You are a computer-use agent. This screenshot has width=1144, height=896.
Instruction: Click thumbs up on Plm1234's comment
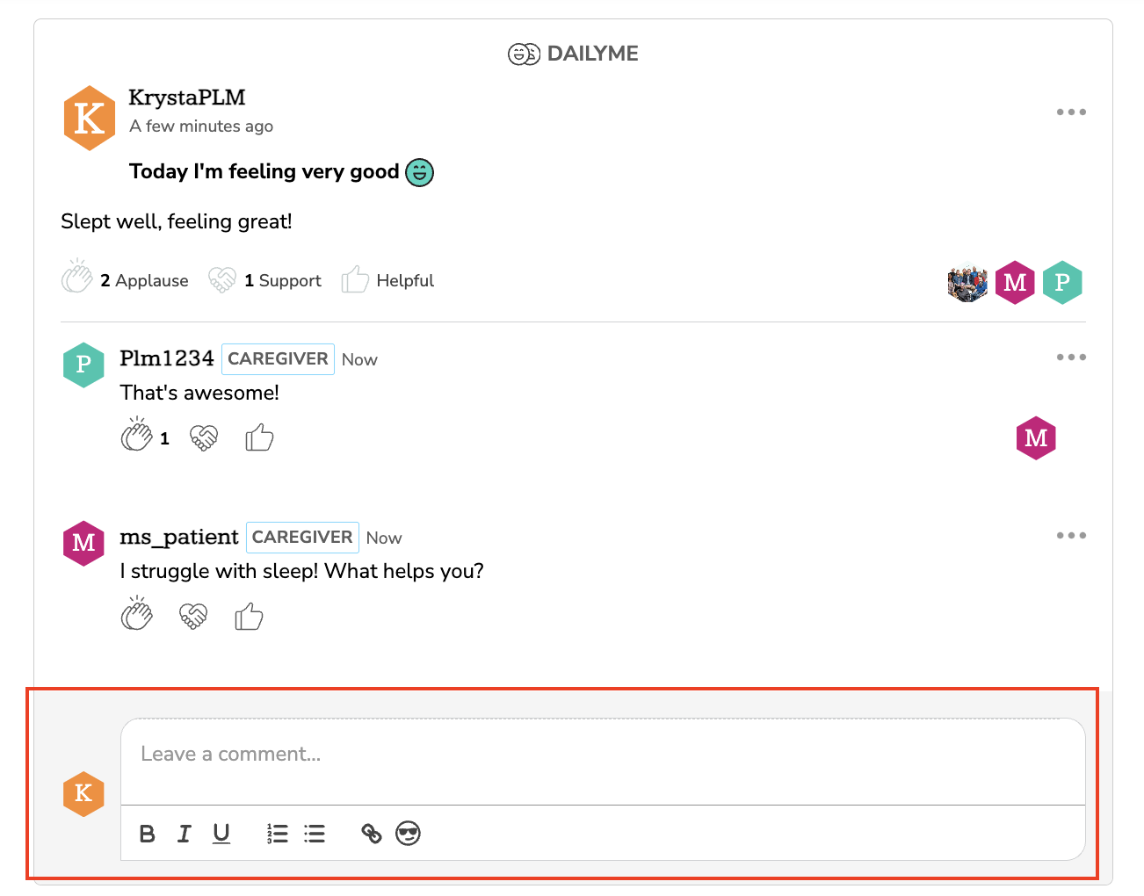[x=259, y=437]
